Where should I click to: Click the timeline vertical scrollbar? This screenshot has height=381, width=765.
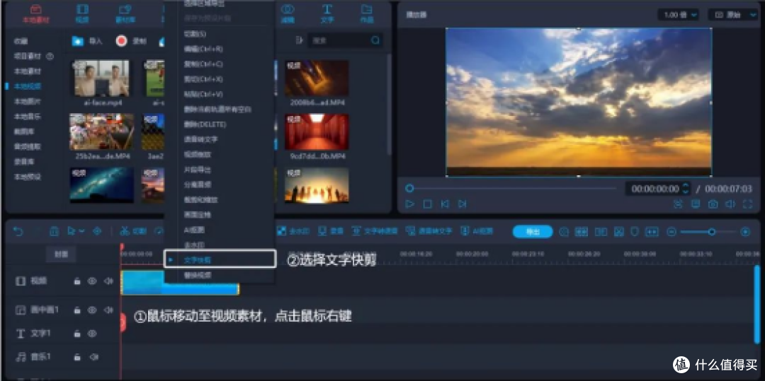point(756,304)
